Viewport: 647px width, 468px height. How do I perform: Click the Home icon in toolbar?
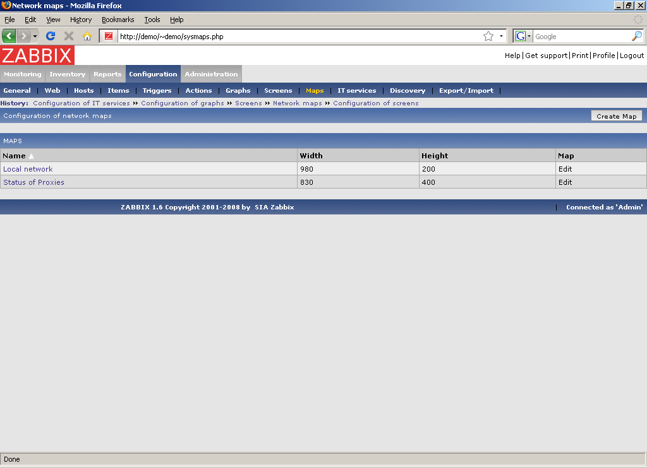[87, 36]
